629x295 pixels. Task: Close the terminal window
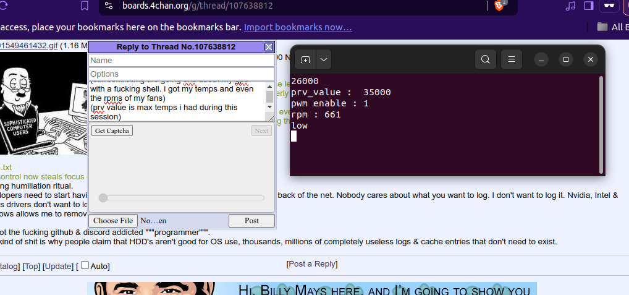[591, 60]
